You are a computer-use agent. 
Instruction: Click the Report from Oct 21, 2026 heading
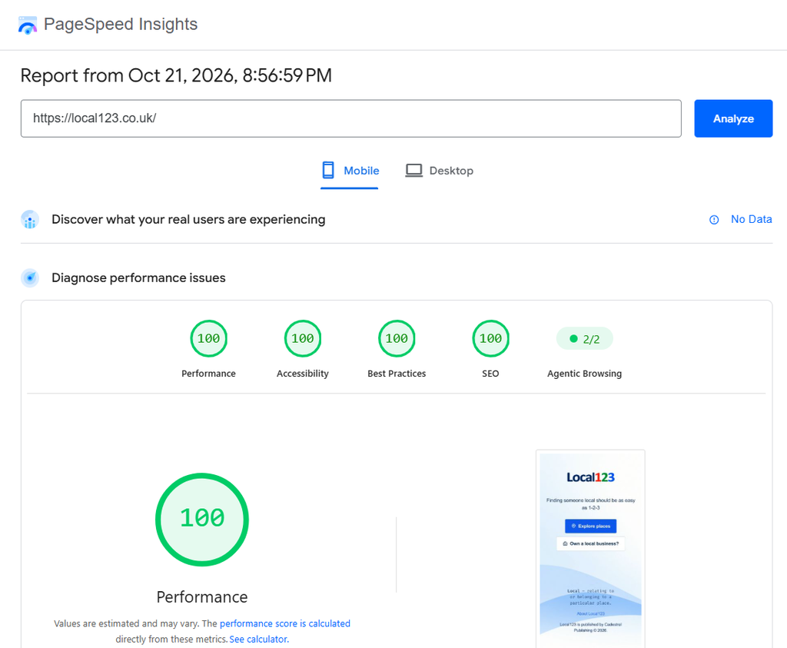(176, 76)
